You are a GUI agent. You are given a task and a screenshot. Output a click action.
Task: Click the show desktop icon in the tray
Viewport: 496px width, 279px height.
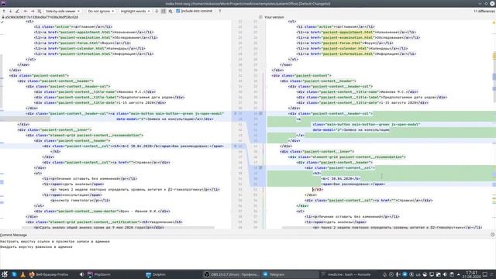click(485, 274)
